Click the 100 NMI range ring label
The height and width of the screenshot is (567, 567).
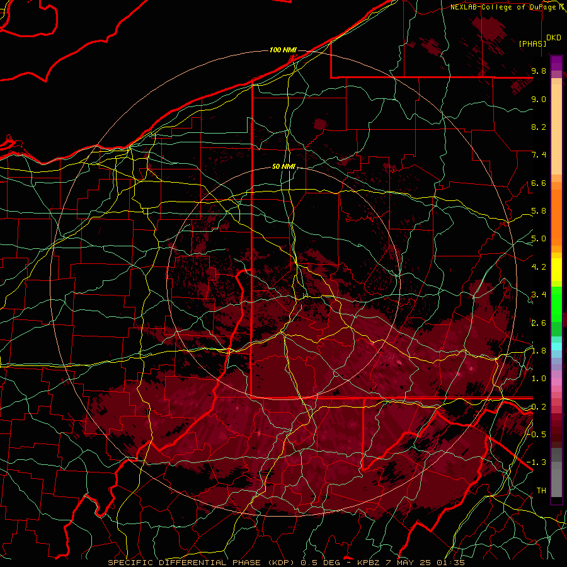[x=283, y=50]
